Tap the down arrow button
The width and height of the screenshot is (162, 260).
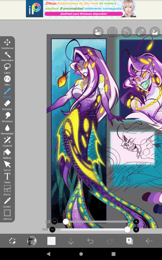pos(71,241)
